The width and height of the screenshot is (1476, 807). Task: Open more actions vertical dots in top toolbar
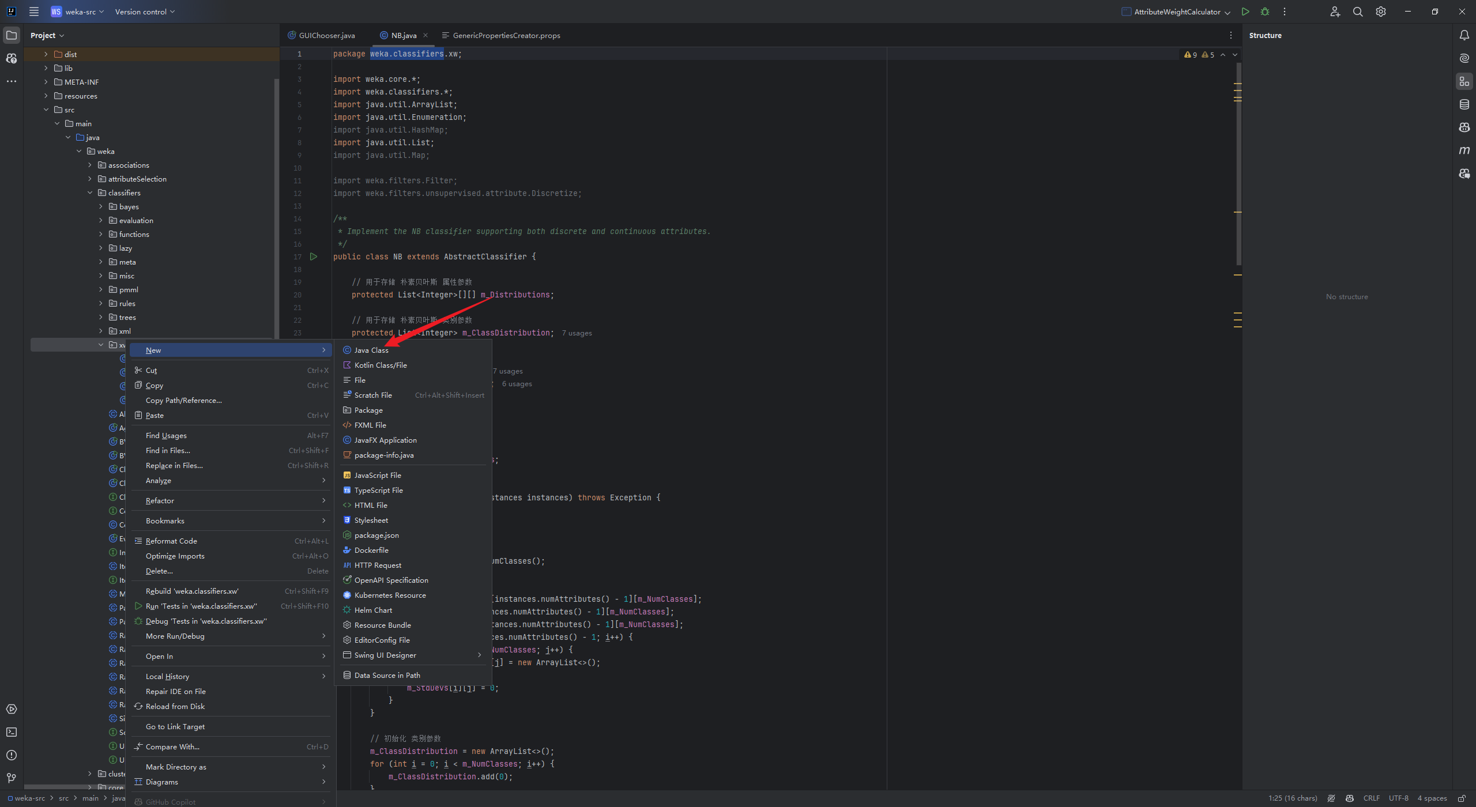[x=1285, y=12]
